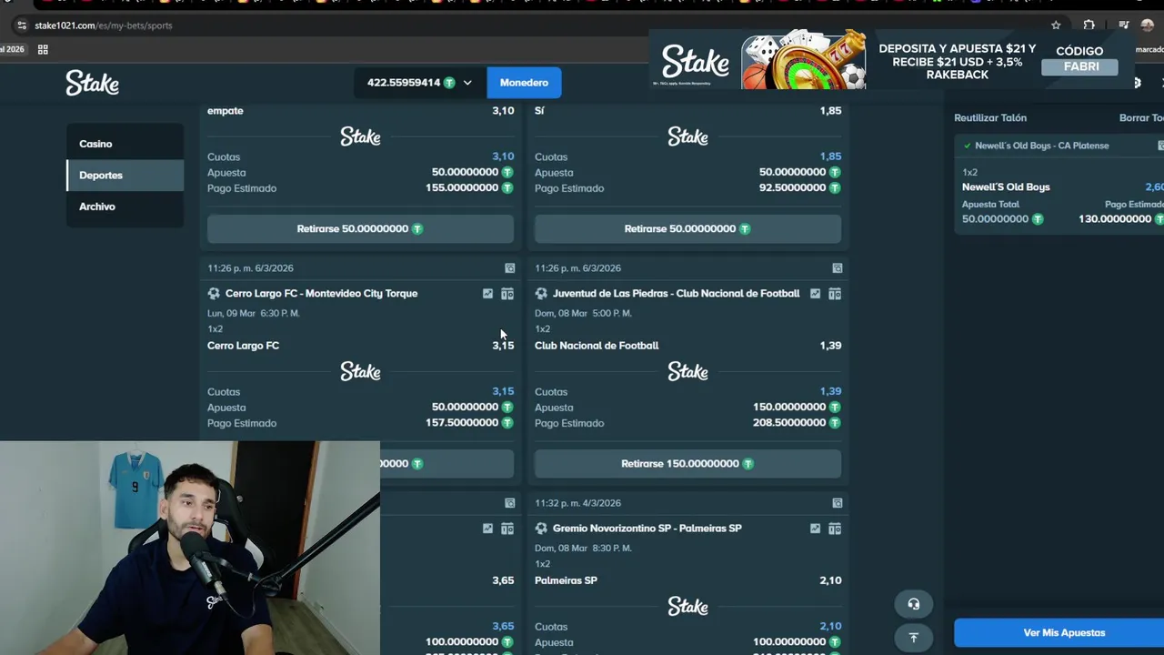The height and width of the screenshot is (655, 1164).
Task: Open stats chart icon on Gremio Novorizontino card
Action: tap(815, 529)
